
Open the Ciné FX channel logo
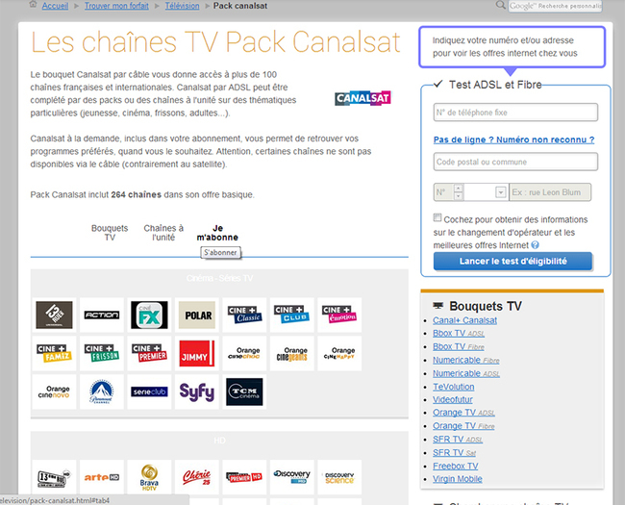click(149, 316)
